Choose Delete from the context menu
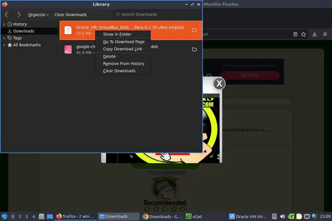 point(123,56)
